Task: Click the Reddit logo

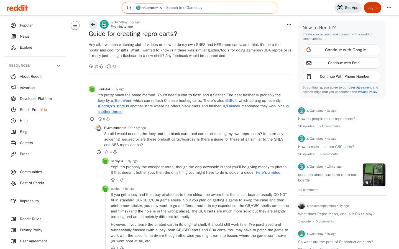Action: pyautogui.click(x=17, y=8)
